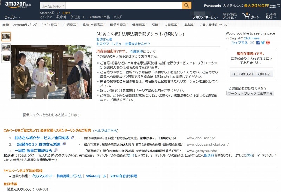
Task: Click the main product photo of monk
Action: 52,72
